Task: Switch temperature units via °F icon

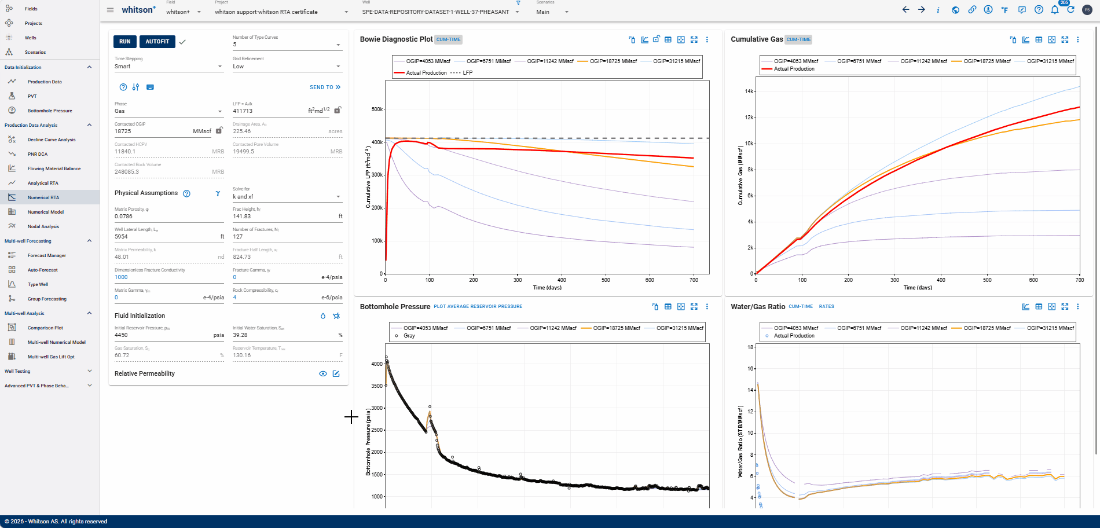Action: (x=1005, y=10)
